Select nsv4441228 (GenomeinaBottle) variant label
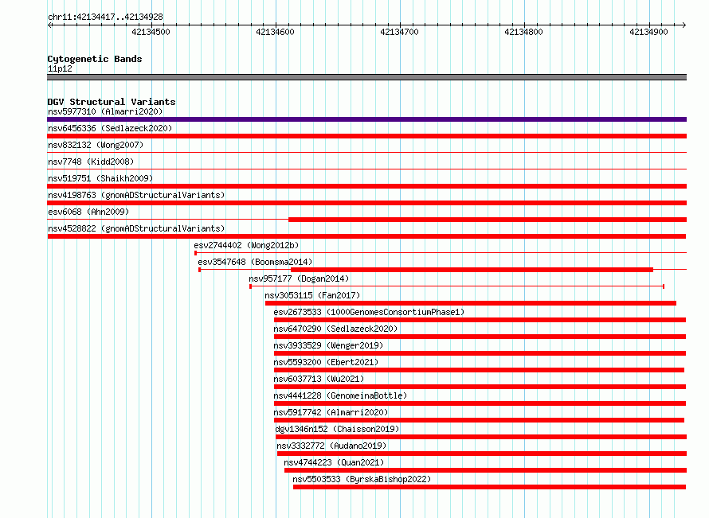 340,395
